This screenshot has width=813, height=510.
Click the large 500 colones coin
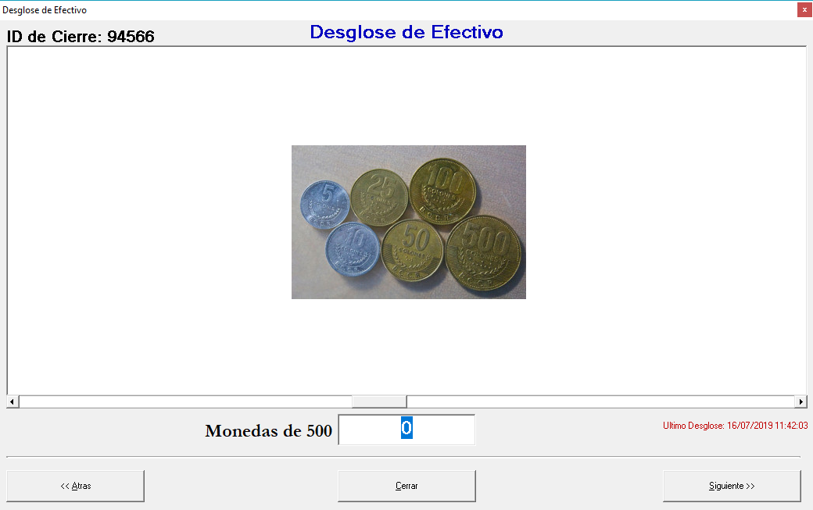[x=483, y=253]
